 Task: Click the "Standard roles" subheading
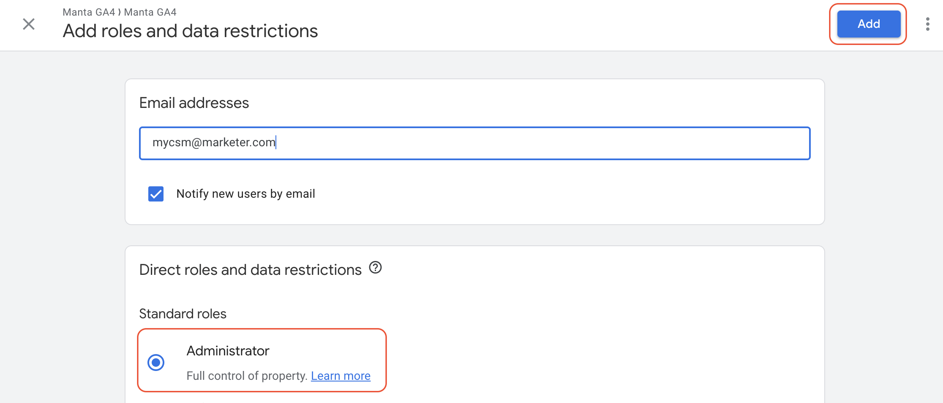click(x=183, y=314)
